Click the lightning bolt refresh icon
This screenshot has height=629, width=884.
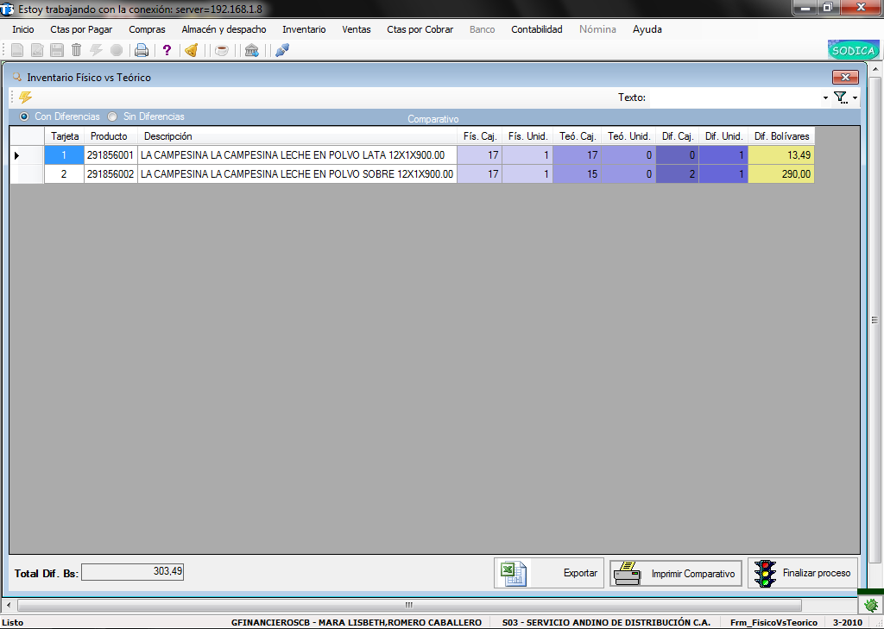coord(25,97)
